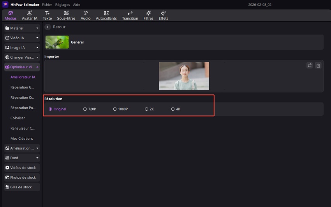331x207 pixels.
Task: Select Réparation Po... in sidebar
Action: point(23,108)
